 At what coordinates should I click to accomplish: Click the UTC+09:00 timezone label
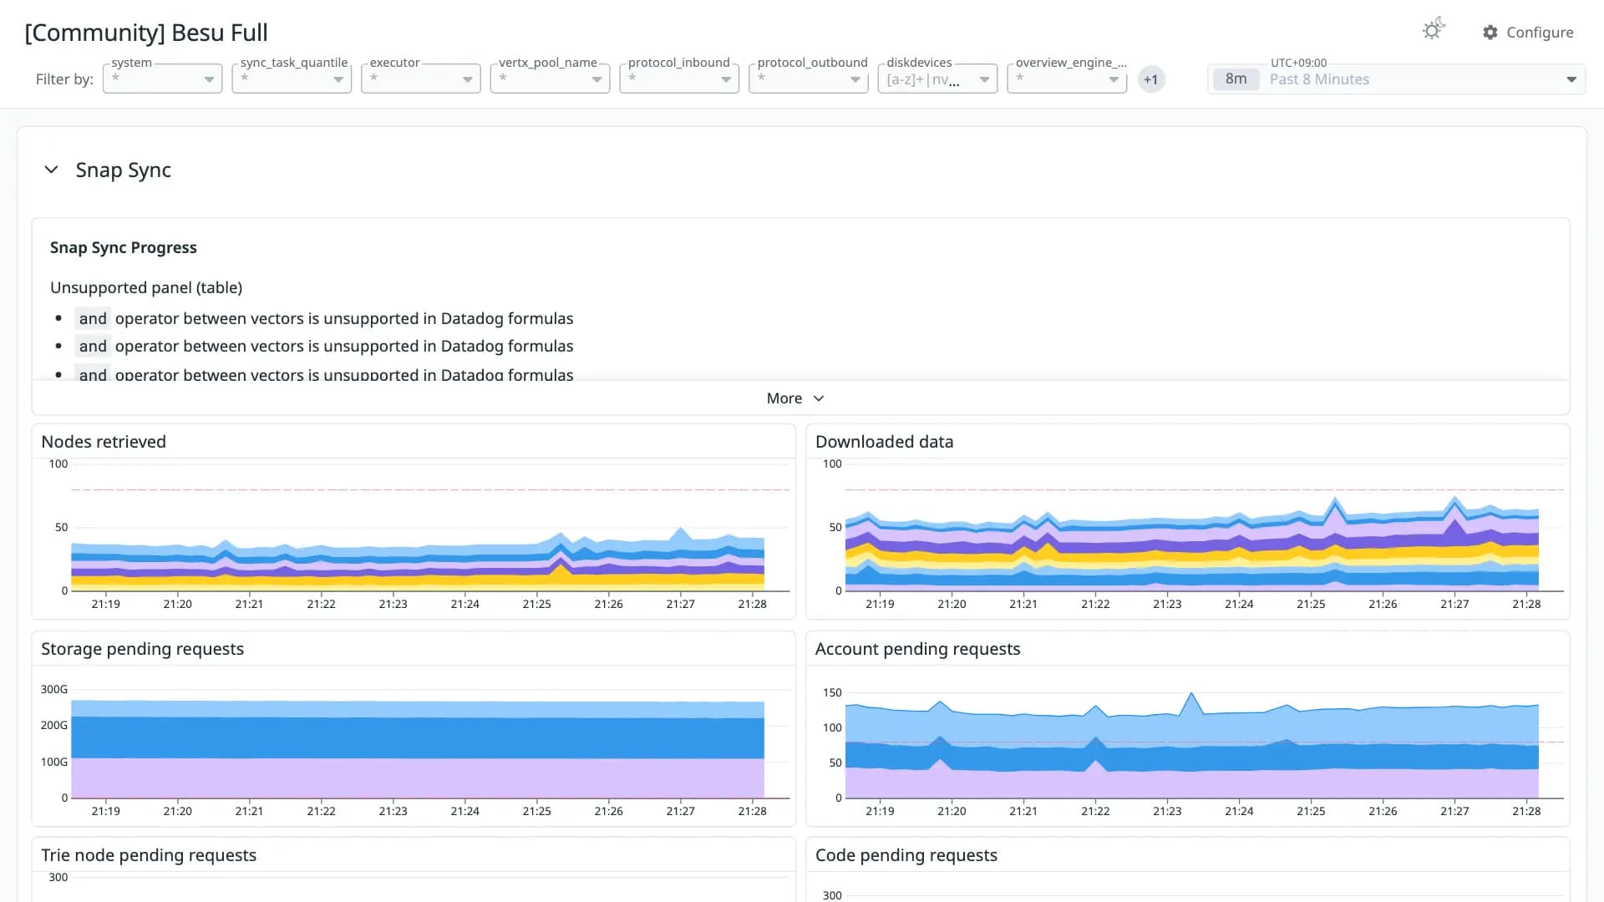coord(1298,63)
